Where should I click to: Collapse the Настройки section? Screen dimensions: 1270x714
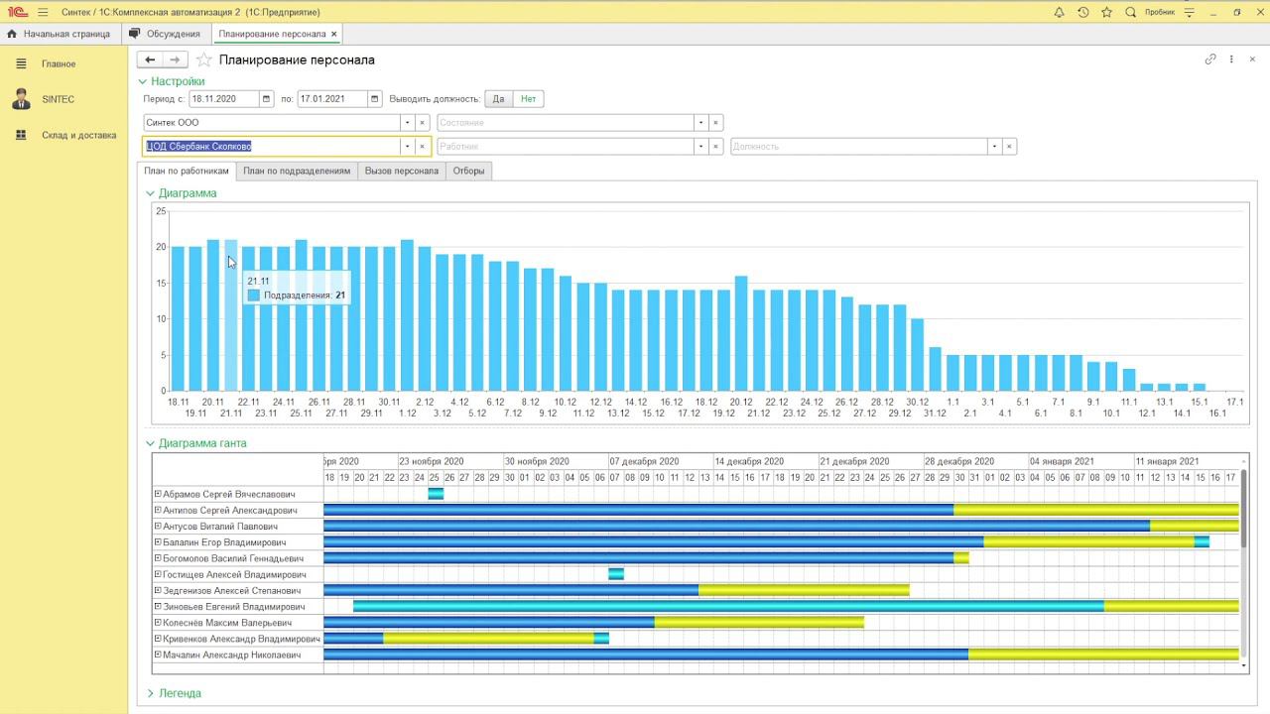coord(143,81)
